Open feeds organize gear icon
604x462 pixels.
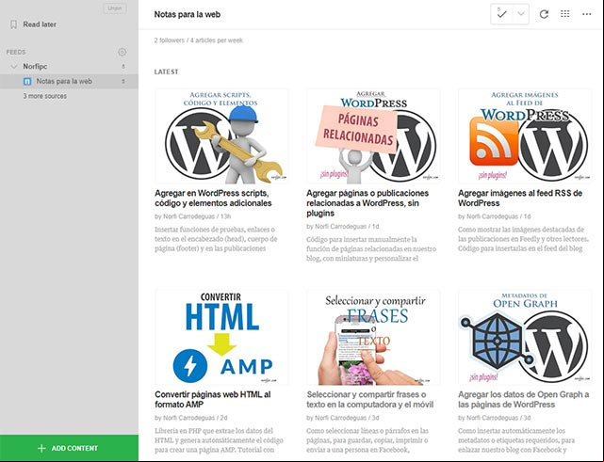pos(122,52)
